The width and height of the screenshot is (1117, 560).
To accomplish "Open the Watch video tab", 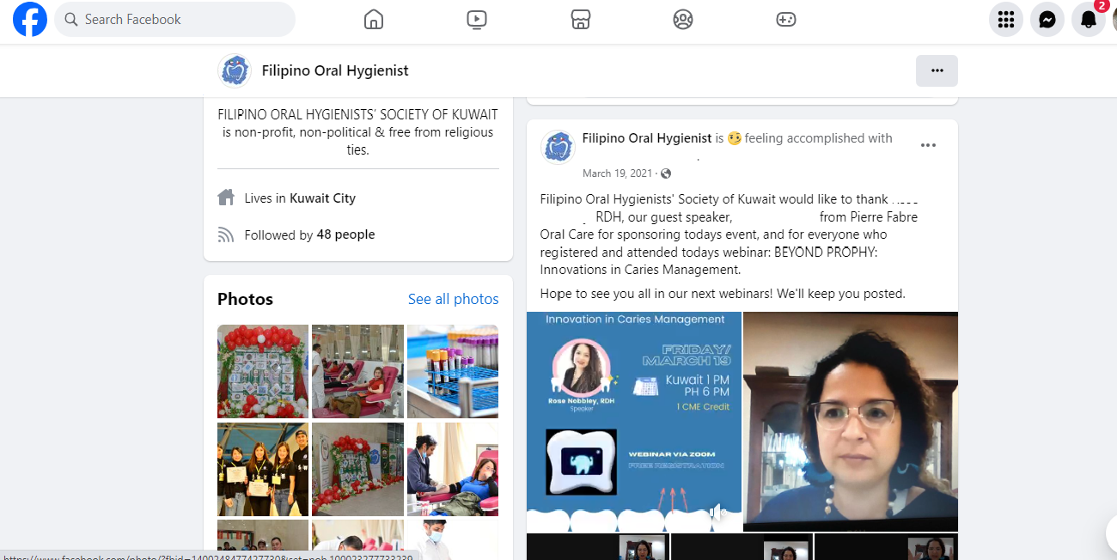I will (477, 19).
